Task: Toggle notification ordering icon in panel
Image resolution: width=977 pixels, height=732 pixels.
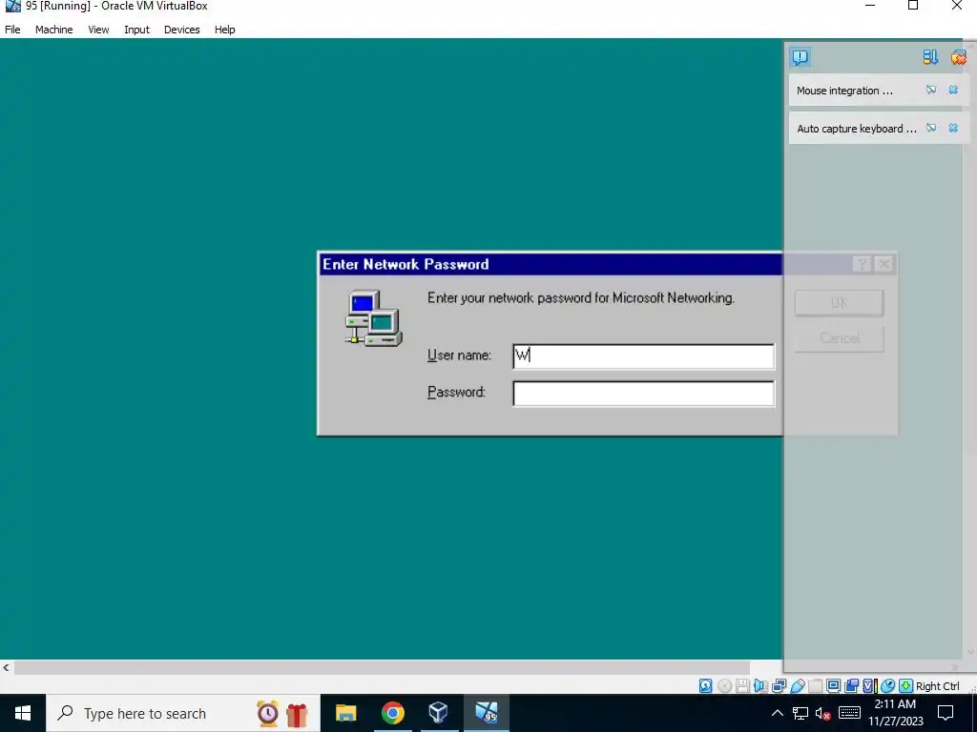Action: 930,57
